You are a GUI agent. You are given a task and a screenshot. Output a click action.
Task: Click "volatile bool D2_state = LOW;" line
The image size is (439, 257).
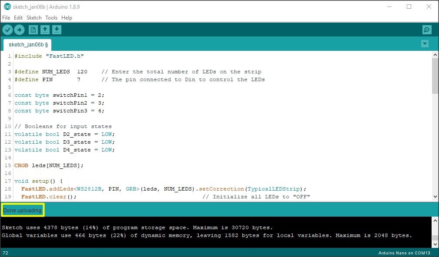click(65, 135)
